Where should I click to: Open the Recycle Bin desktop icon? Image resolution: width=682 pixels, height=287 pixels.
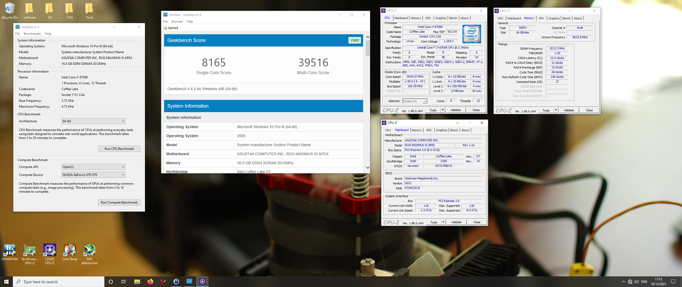(10, 11)
